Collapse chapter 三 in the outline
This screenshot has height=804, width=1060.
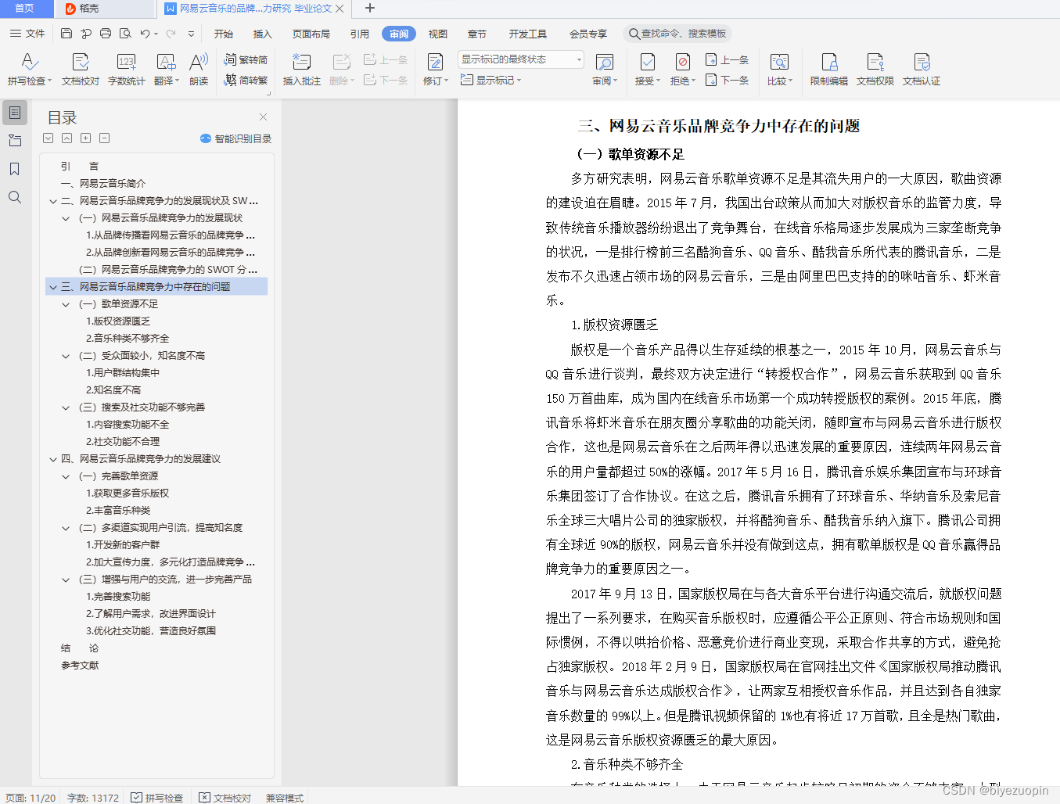click(53, 287)
